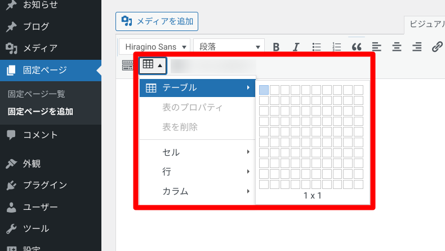Click the arrow on the テーブル row
This screenshot has width=445, height=251.
[248, 87]
